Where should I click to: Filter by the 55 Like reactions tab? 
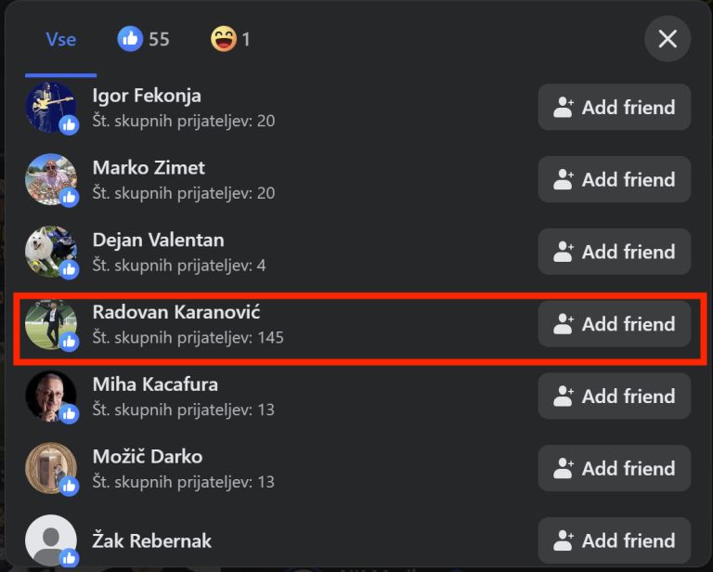pyautogui.click(x=143, y=39)
